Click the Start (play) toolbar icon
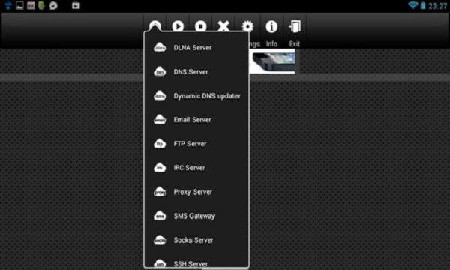Image resolution: width=450 pixels, height=270 pixels. click(178, 26)
